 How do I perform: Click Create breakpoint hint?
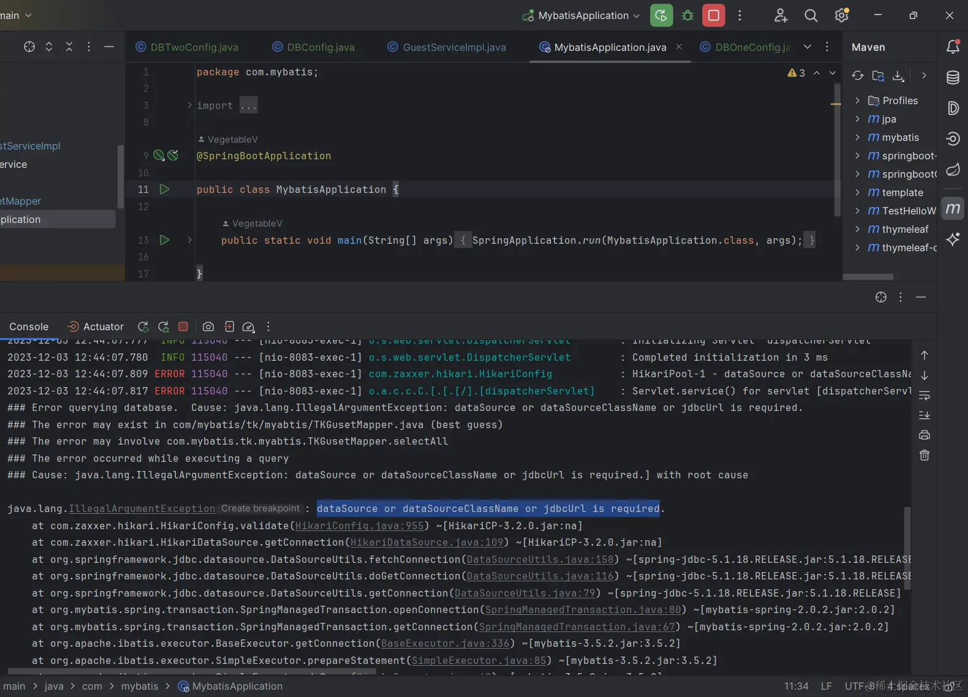pos(260,508)
